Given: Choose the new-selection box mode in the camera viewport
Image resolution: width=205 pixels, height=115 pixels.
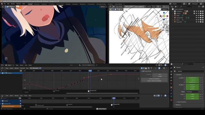Looking at the screenshot, I should (x=6, y=6).
